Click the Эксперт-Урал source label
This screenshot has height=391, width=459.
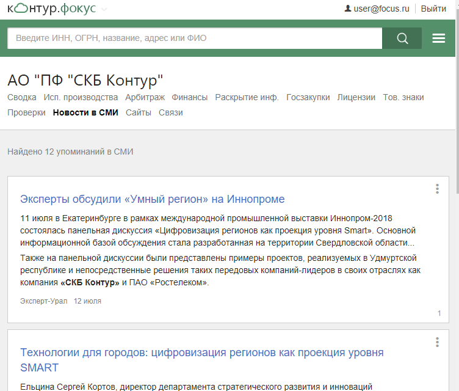click(x=43, y=301)
